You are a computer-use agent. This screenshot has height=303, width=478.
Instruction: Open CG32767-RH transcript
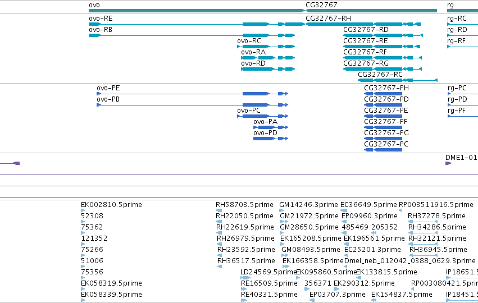tap(363, 24)
